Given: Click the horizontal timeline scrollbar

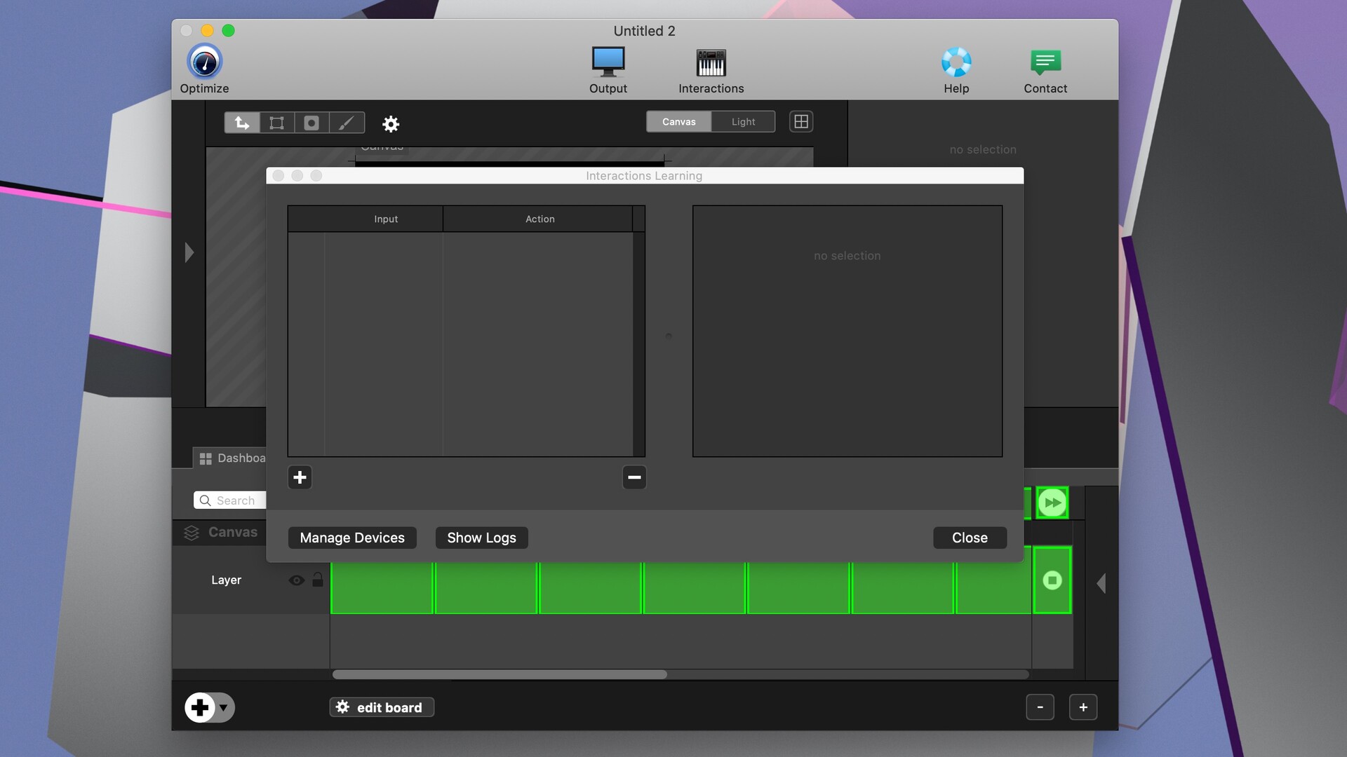Looking at the screenshot, I should tap(500, 674).
